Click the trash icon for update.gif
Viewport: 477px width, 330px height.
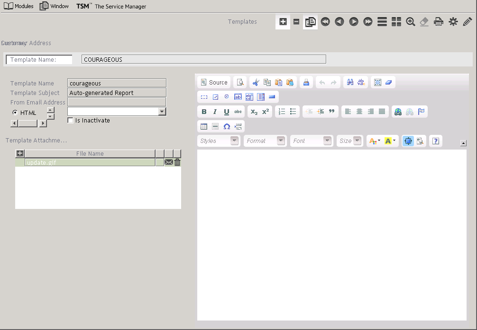coord(177,162)
